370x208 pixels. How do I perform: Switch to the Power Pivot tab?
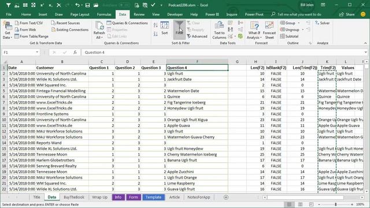254,14
